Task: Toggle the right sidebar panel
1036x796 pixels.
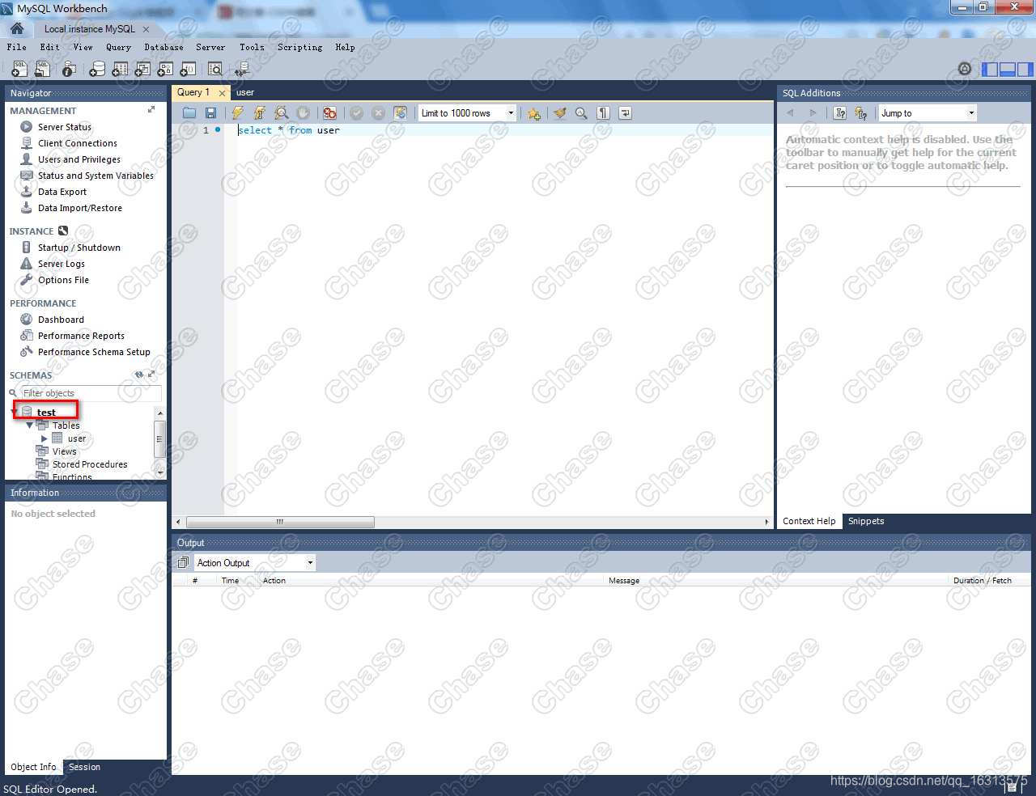Action: [x=1025, y=70]
